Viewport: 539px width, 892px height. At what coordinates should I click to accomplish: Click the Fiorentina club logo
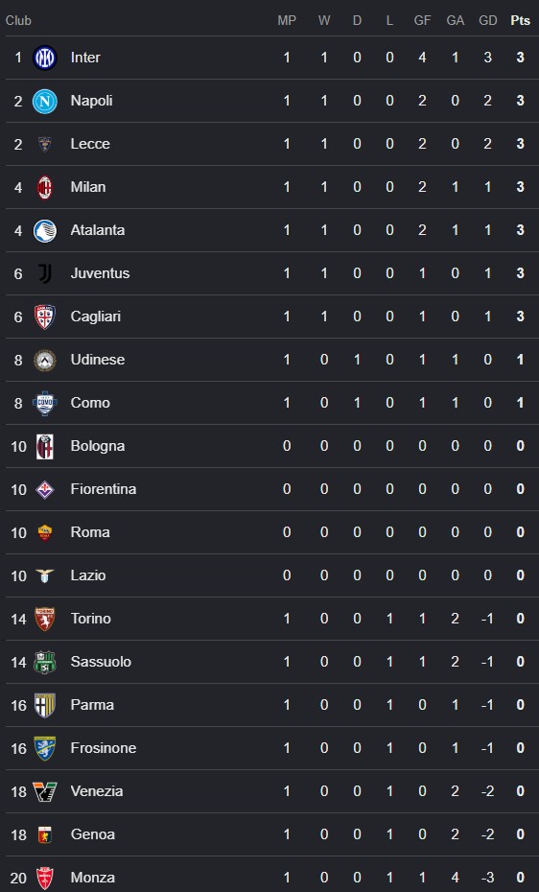coord(44,489)
